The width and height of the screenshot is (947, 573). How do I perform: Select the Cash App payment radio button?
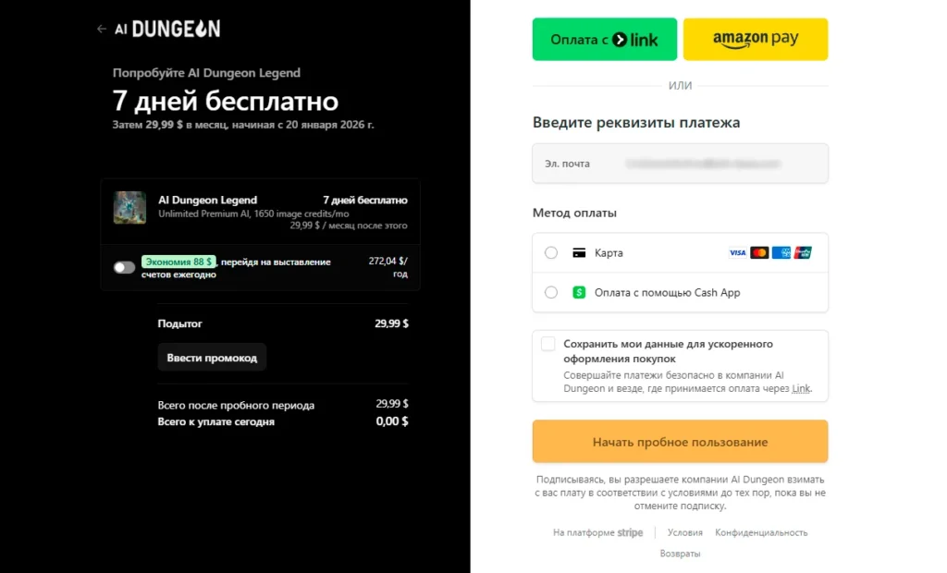551,293
